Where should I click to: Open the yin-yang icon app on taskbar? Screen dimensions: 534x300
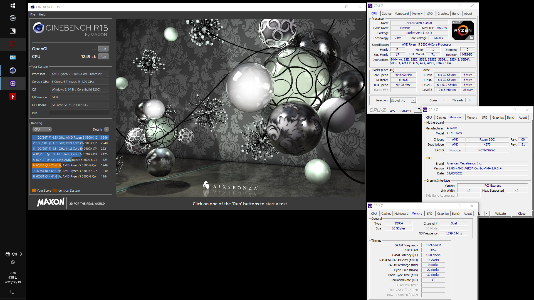coord(13,31)
